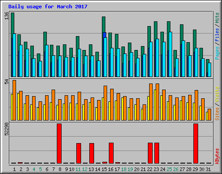Click the red KBytes bar for day 16
This screenshot has width=222, height=174.
click(111, 153)
